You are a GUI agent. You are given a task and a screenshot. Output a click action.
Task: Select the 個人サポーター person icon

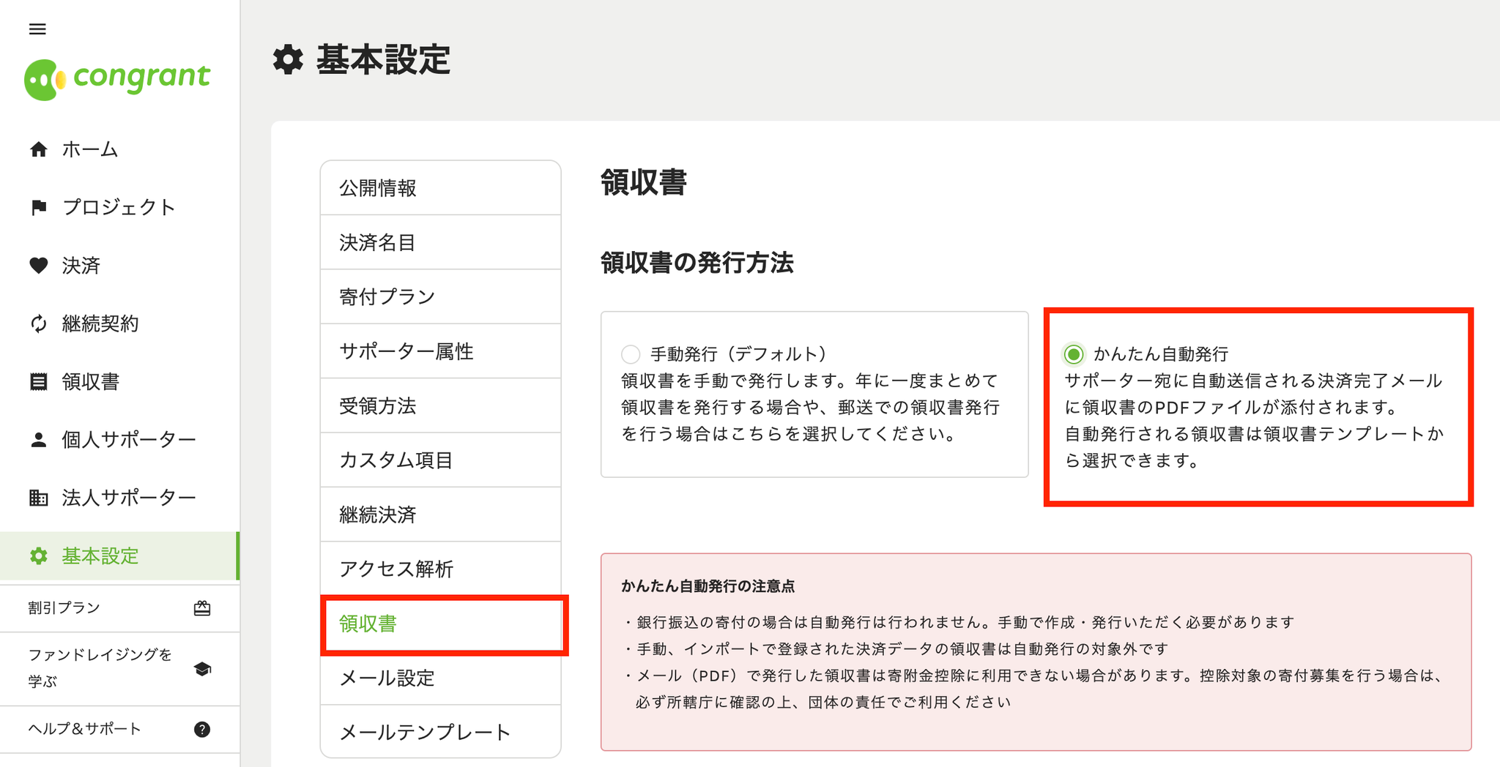pyautogui.click(x=38, y=439)
